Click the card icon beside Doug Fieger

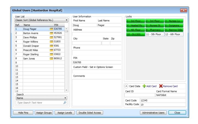pyautogui.click(x=51, y=29)
